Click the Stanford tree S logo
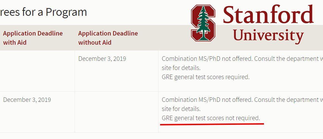Screen dimensions: 323x139 tap(203, 23)
